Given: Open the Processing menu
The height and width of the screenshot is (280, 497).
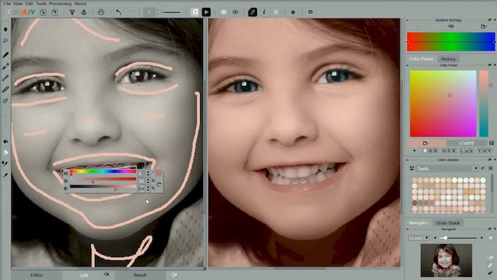Looking at the screenshot, I should (60, 4).
